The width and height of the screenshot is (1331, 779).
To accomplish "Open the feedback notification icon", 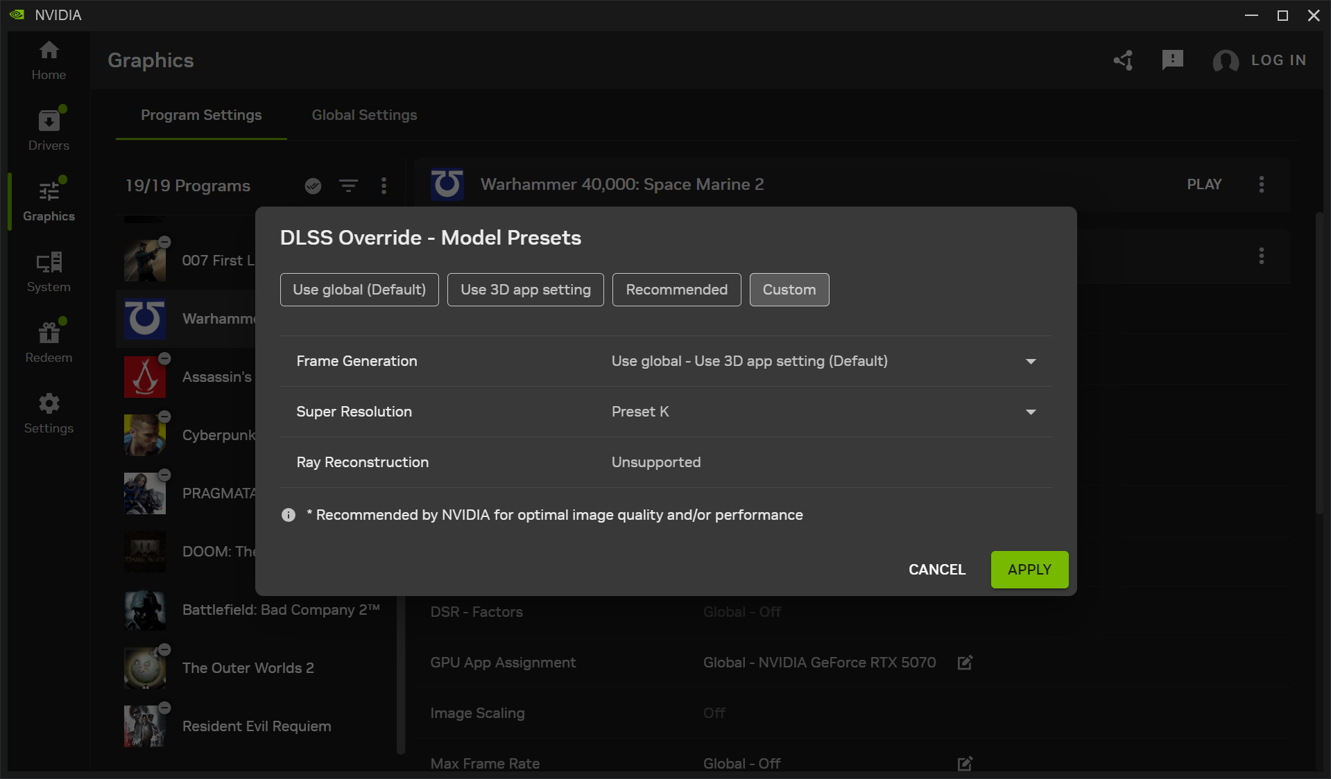I will (1172, 60).
